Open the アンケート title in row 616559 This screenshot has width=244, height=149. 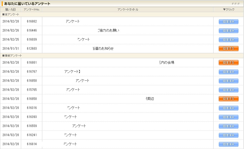79,126
